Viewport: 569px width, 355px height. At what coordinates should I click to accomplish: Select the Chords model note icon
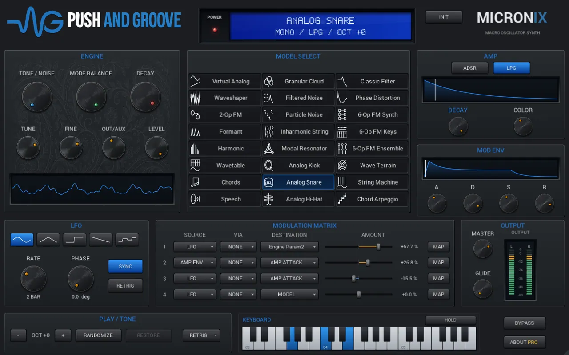coord(195,182)
